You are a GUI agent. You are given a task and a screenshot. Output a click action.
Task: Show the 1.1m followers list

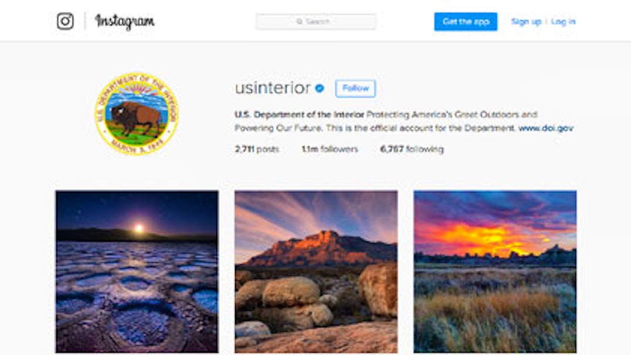coord(330,149)
